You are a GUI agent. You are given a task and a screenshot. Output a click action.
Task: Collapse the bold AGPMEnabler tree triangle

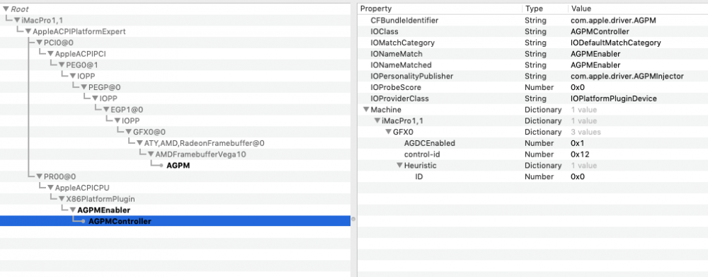[73, 210]
